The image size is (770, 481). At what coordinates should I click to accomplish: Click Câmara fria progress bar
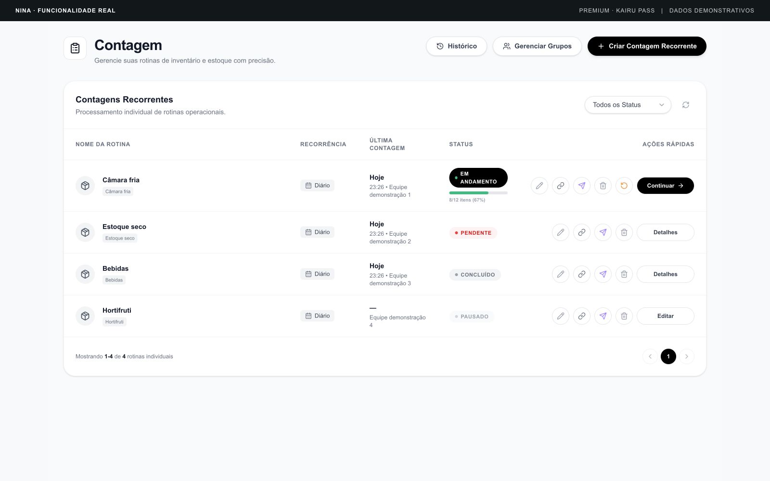pyautogui.click(x=478, y=193)
